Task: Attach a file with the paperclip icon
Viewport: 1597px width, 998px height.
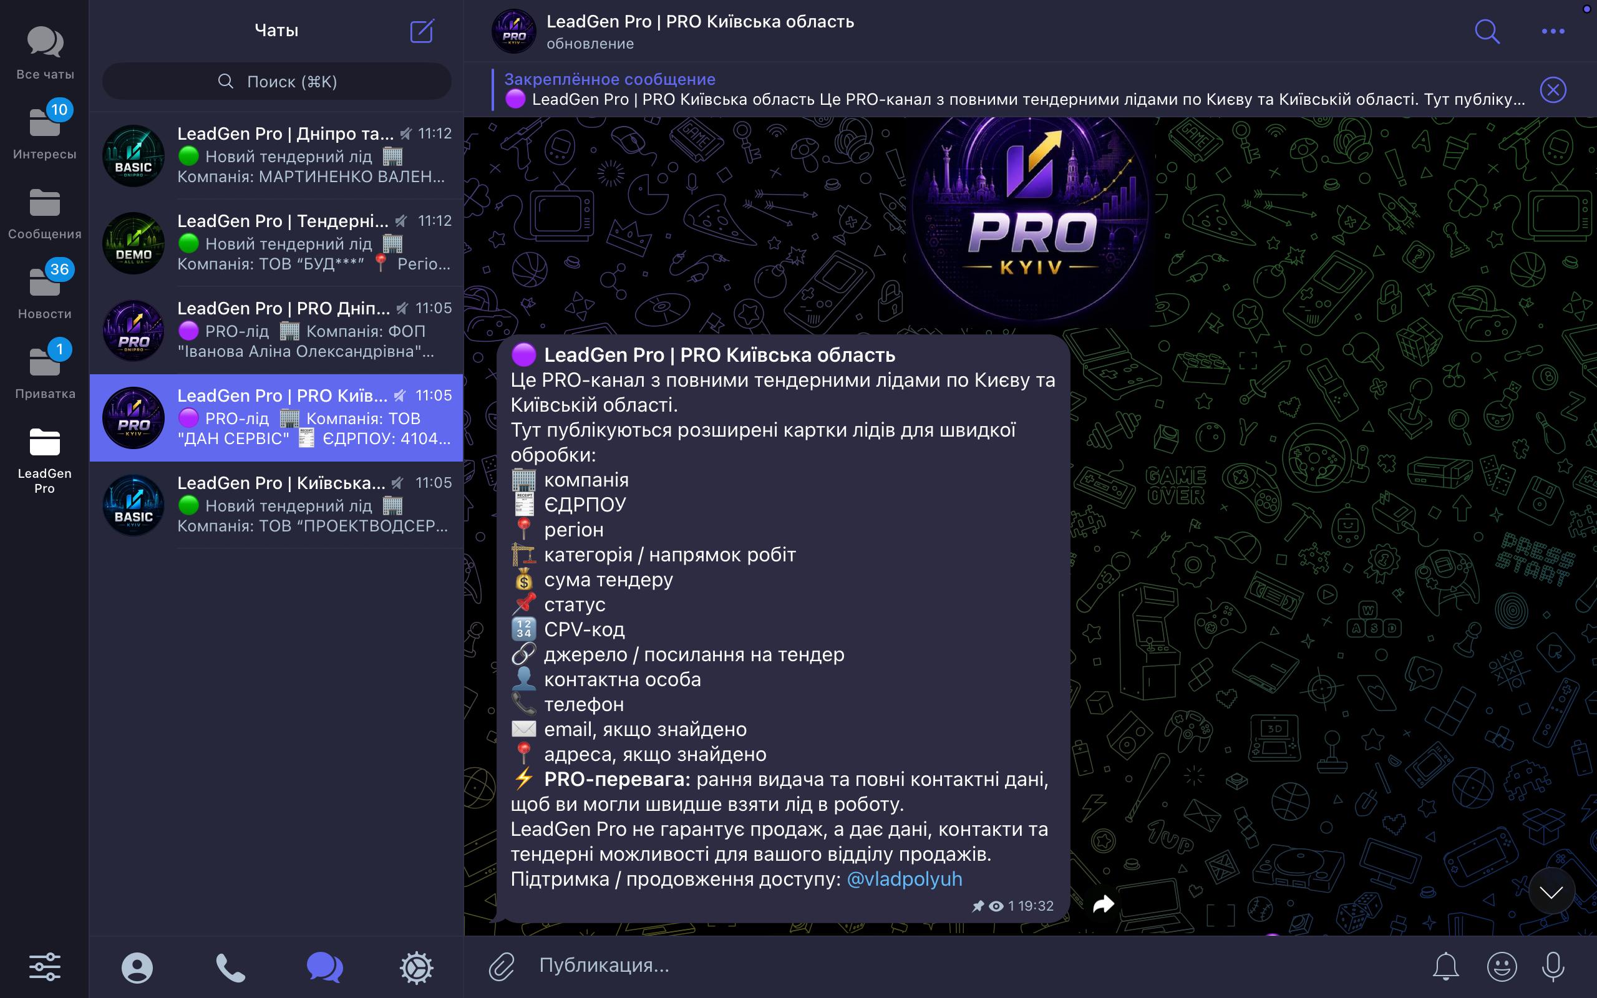Action: pos(502,966)
